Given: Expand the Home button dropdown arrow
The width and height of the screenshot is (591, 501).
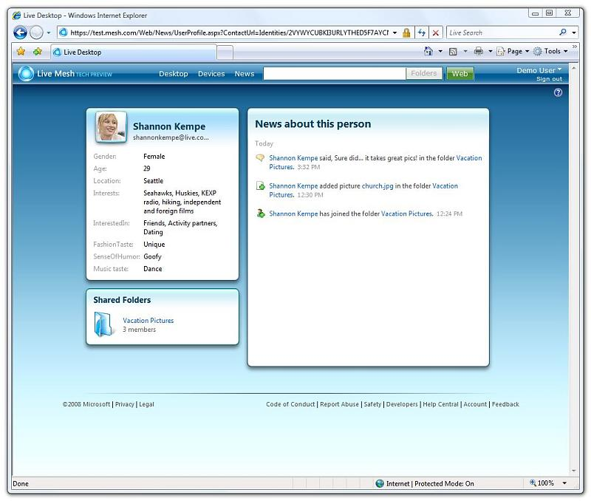Looking at the screenshot, I should tap(440, 51).
